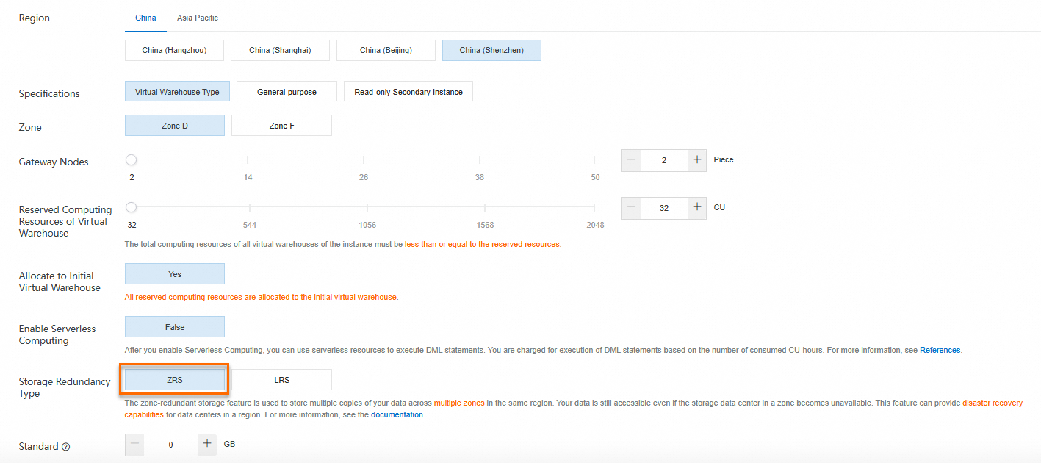This screenshot has height=463, width=1041.
Task: Select China (Beijing) region
Action: [x=386, y=50]
